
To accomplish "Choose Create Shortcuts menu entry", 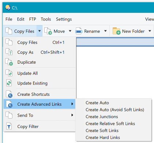I will [x=40, y=94].
